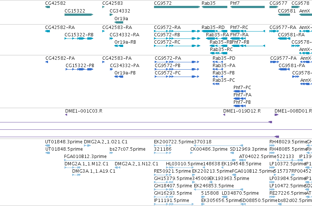Click the CG34332-RA transcript label
The width and height of the screenshot is (312, 206).
(124, 34)
